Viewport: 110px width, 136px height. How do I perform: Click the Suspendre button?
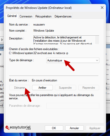(x=65, y=88)
